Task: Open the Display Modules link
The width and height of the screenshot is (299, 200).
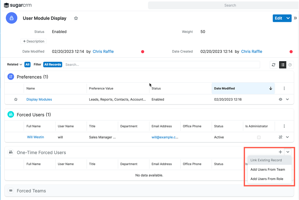Action: (39, 99)
